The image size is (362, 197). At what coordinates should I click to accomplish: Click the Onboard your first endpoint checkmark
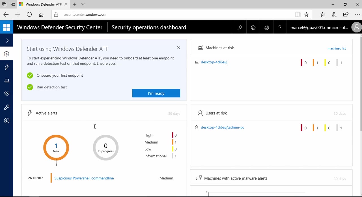click(30, 75)
